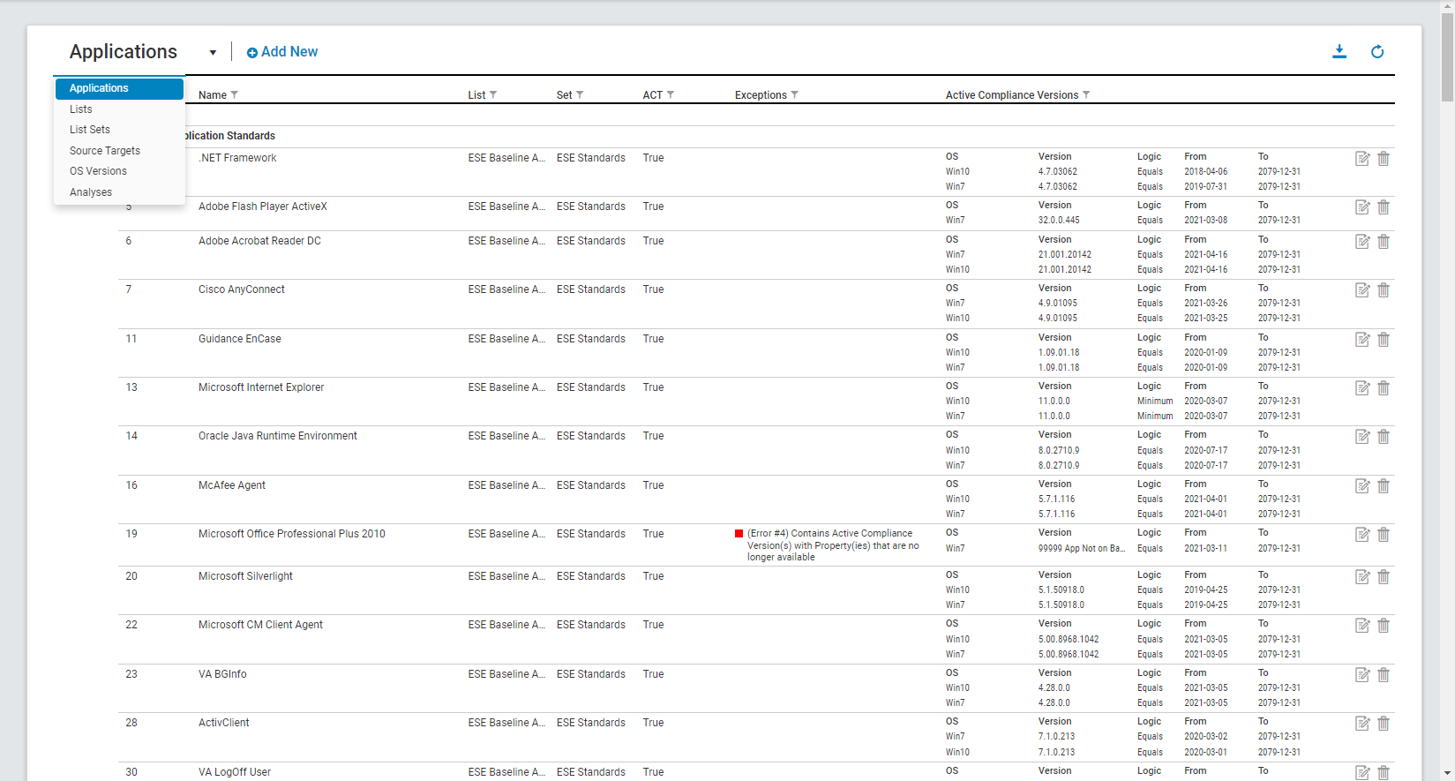Delete Oracle Java Runtime Environment entry
Screen dimensions: 1455x781
(x=1384, y=437)
